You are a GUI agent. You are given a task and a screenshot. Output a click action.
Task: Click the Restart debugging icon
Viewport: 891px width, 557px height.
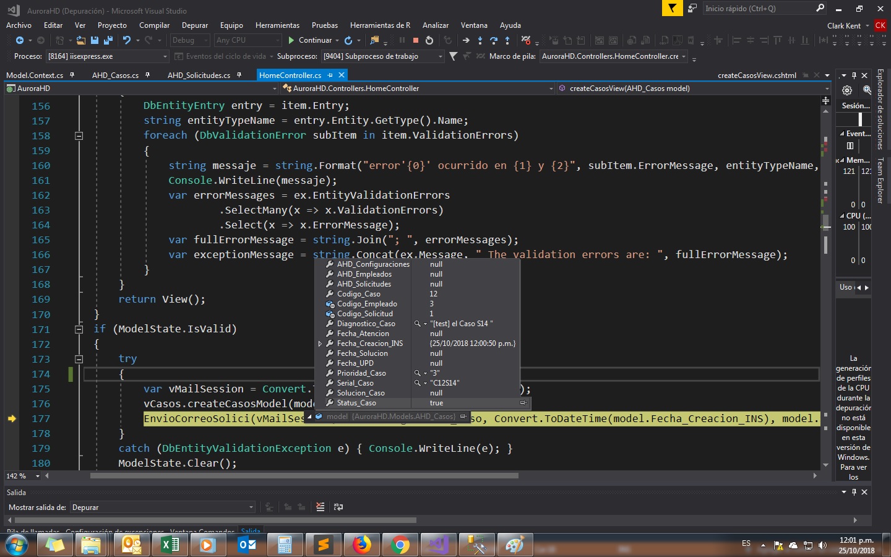(429, 40)
